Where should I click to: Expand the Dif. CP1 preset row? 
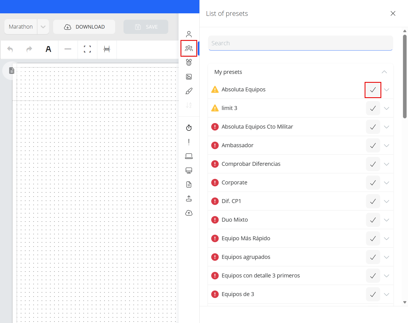387,201
